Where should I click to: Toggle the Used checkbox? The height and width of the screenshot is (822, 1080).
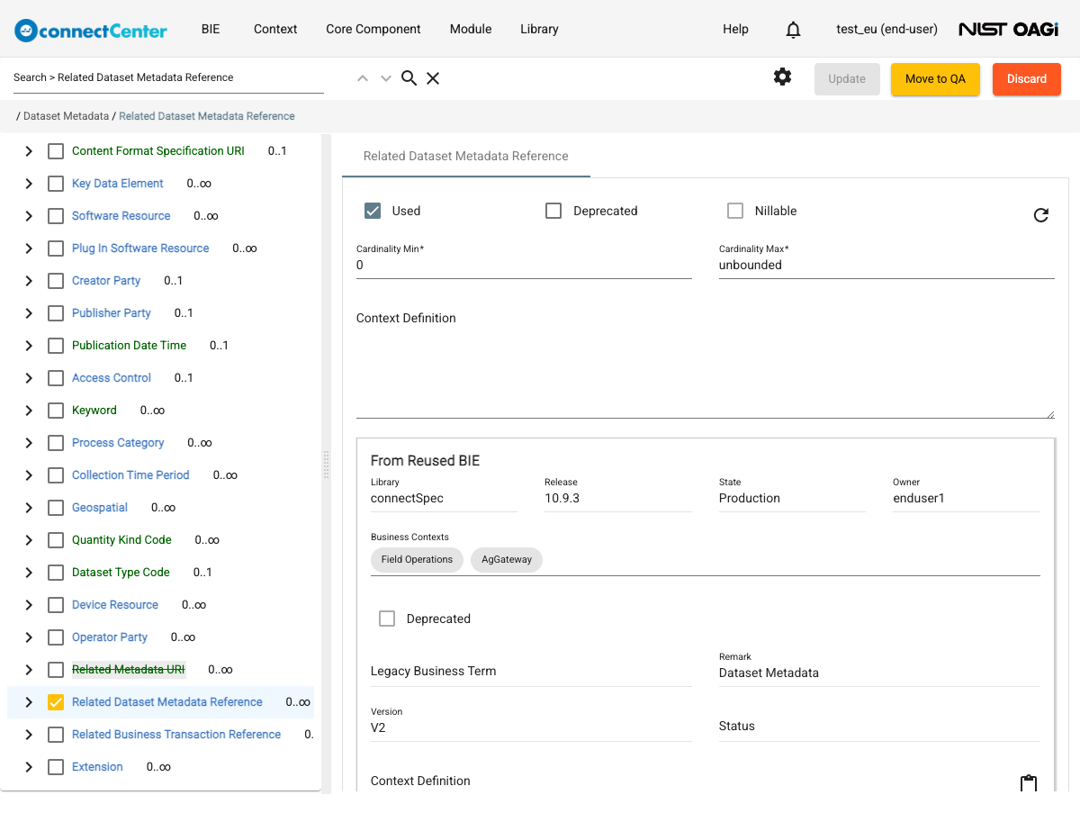point(373,211)
